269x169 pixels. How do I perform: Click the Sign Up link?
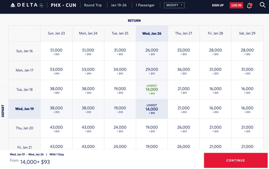[x=218, y=5]
